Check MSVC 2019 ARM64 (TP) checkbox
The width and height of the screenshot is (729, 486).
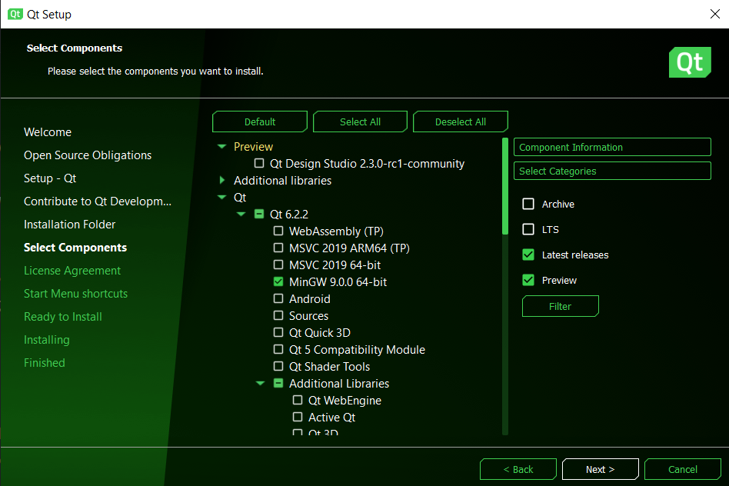[278, 248]
